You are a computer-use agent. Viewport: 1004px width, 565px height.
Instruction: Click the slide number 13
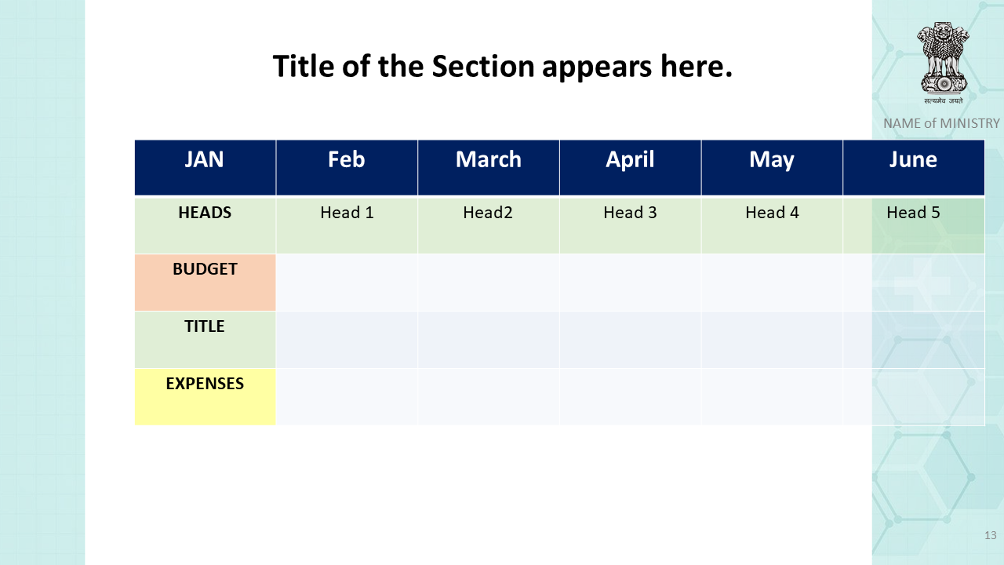pyautogui.click(x=990, y=535)
